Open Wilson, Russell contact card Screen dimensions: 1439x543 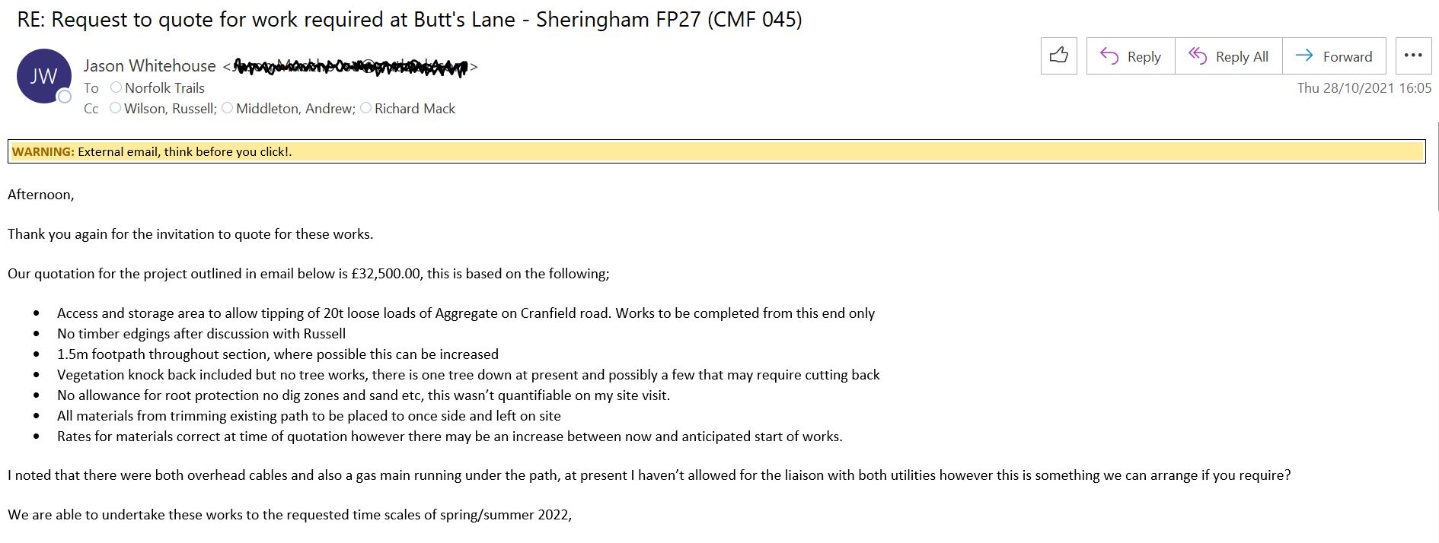(170, 109)
